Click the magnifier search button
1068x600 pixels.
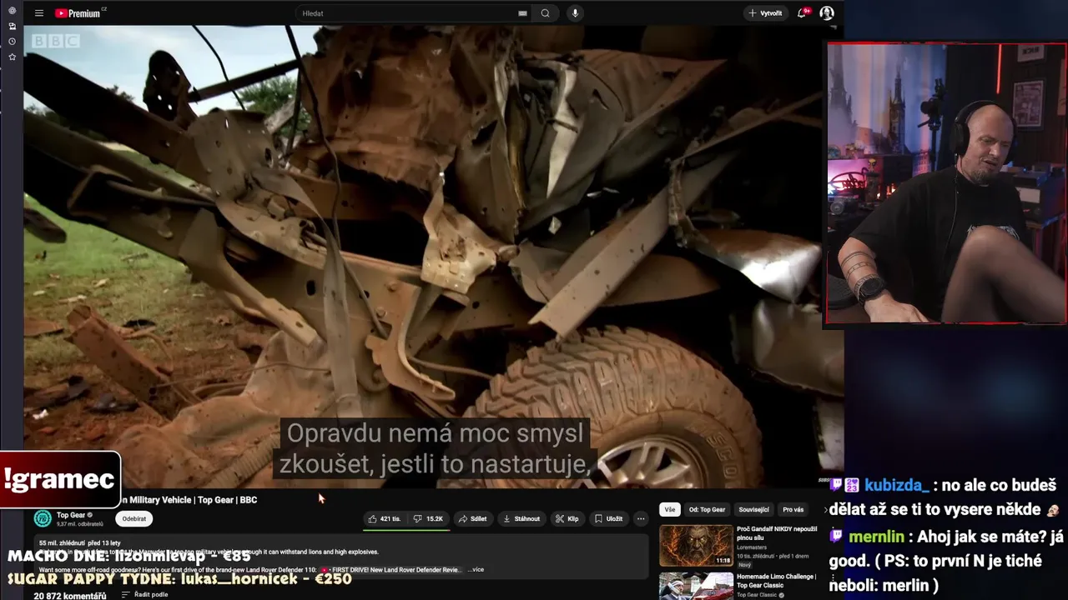point(545,13)
